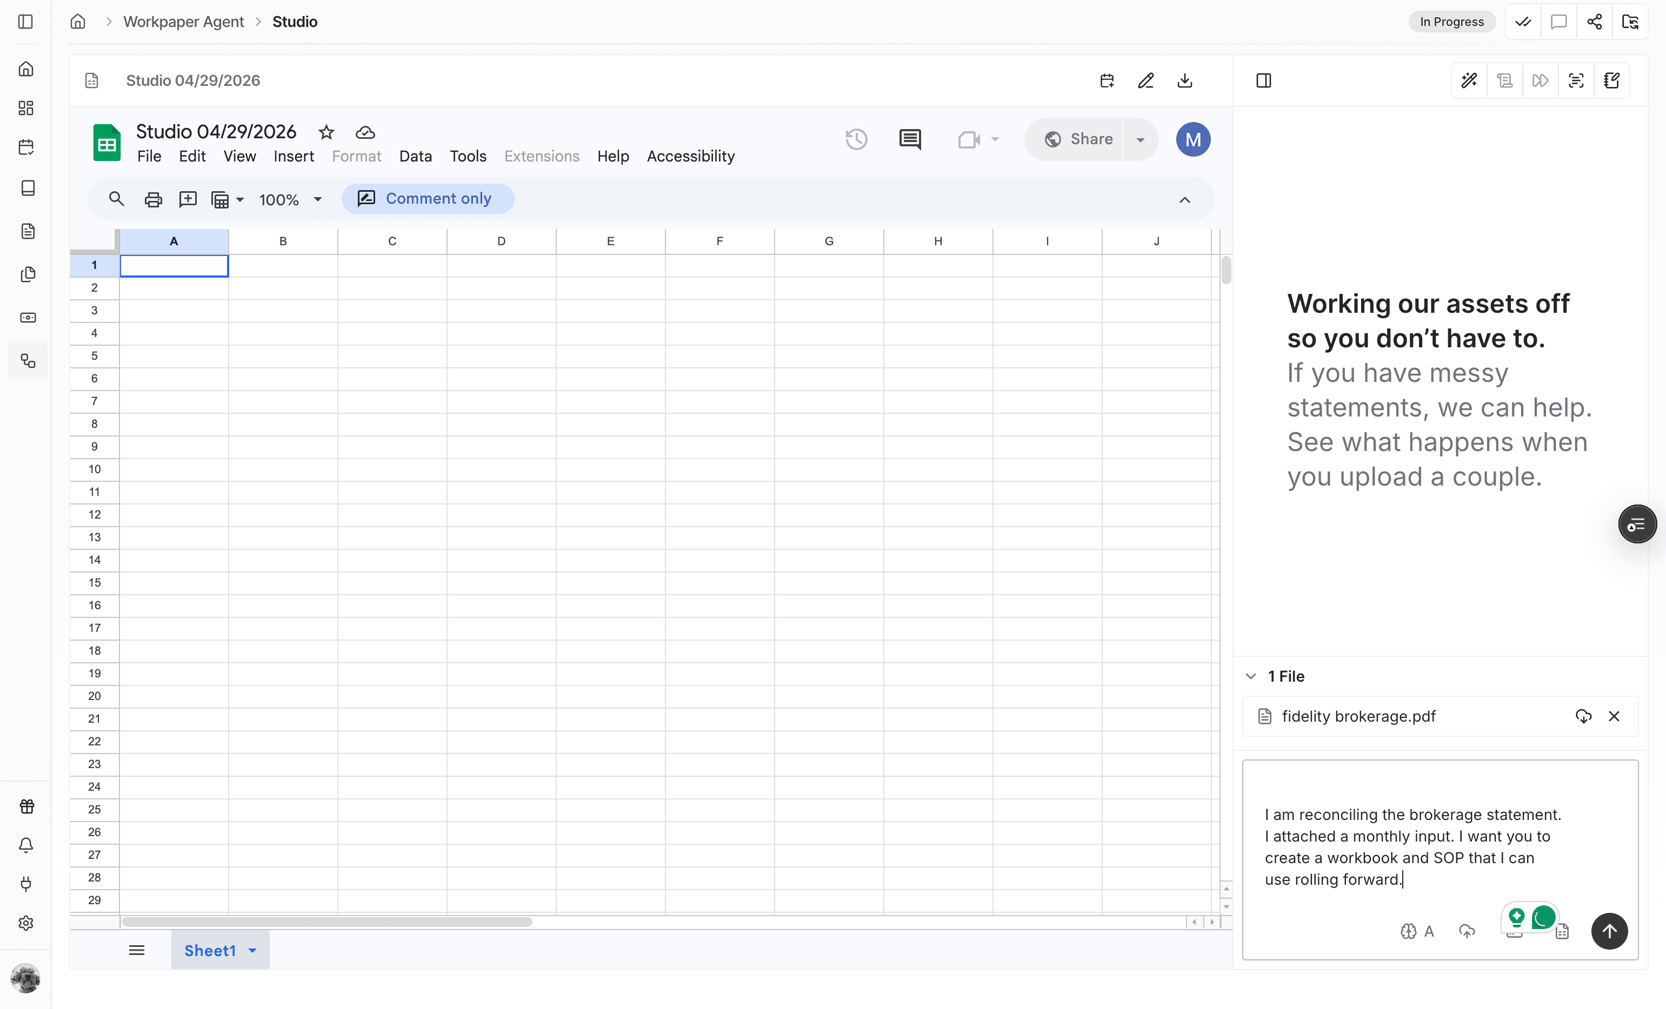Click cell A1 in the sheet
Image resolution: width=1666 pixels, height=1009 pixels.
(175, 266)
